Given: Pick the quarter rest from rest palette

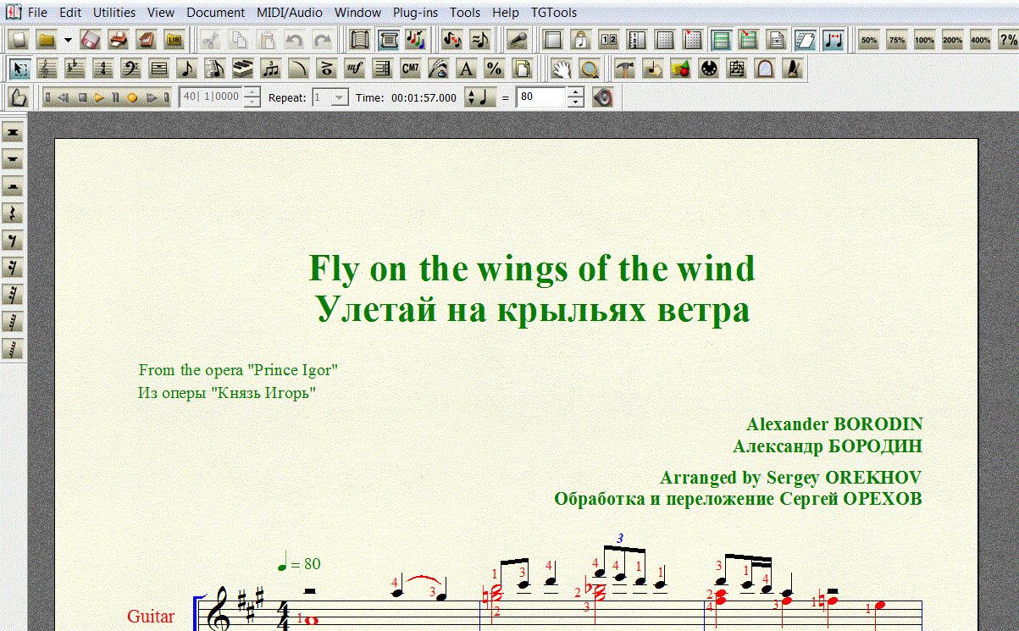Looking at the screenshot, I should click(x=13, y=213).
